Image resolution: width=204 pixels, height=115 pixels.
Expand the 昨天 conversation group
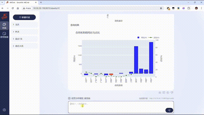coord(25,32)
